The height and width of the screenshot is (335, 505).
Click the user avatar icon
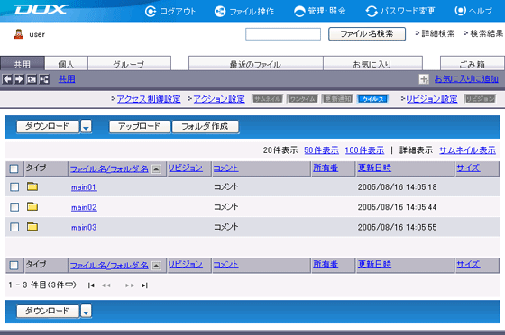pos(19,34)
